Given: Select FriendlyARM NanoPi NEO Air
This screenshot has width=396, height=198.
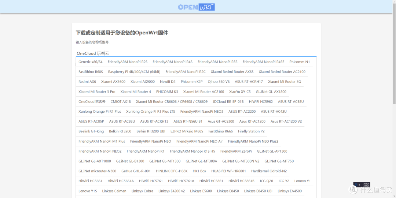Looking at the screenshot, I should 199,141.
